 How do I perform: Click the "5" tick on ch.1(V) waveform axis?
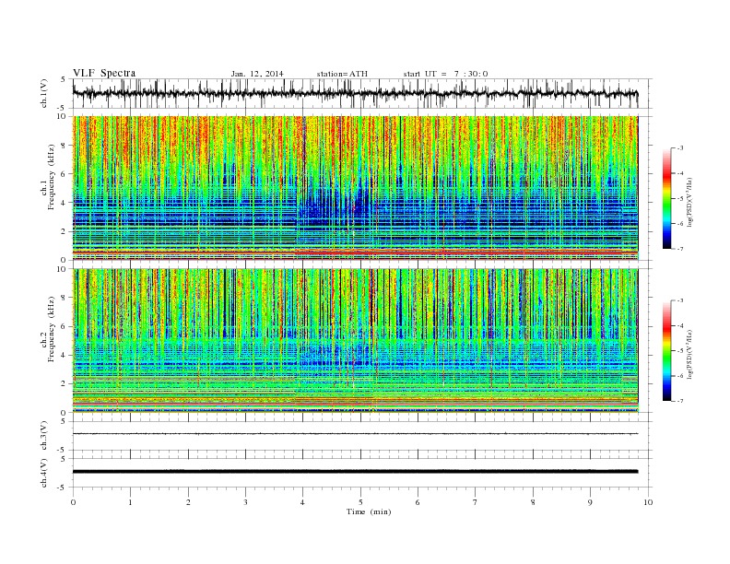(64, 80)
